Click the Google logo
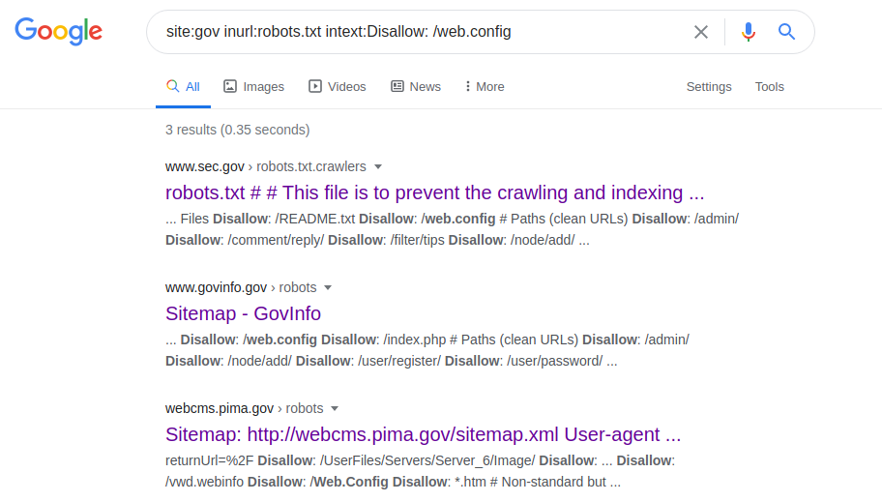 (x=58, y=31)
